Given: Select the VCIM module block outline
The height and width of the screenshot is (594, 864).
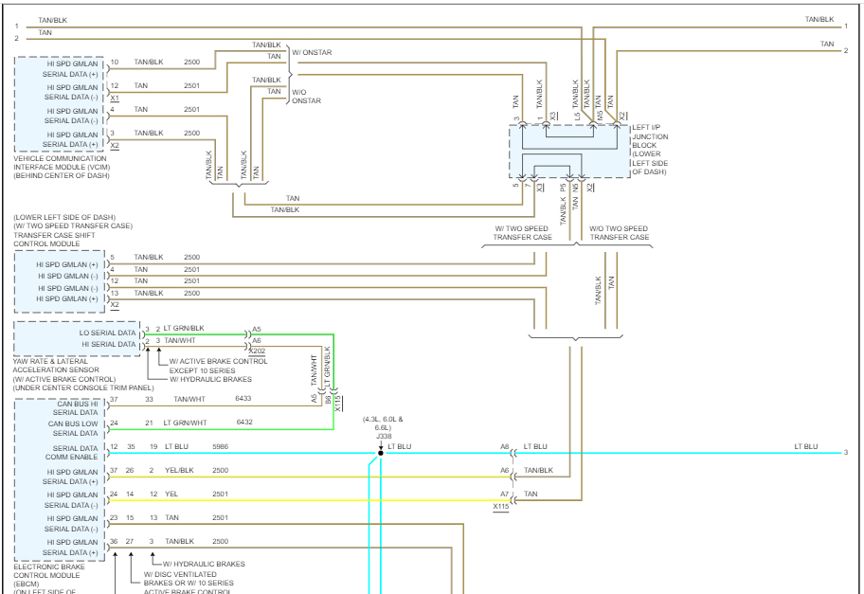Looking at the screenshot, I should 57,104.
